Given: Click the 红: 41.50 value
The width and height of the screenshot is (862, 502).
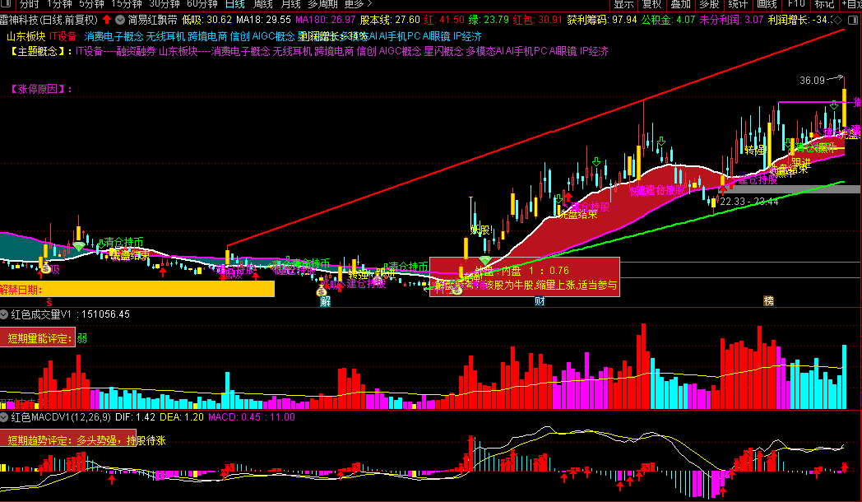Looking at the screenshot, I should (x=444, y=20).
